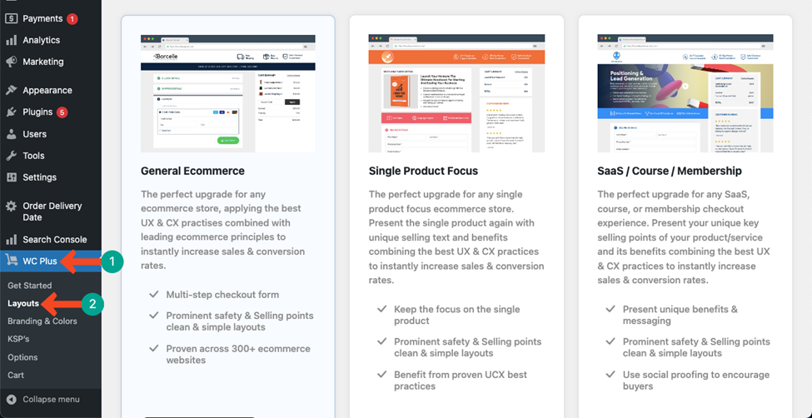Click the WC Plus cart icon

point(12,261)
